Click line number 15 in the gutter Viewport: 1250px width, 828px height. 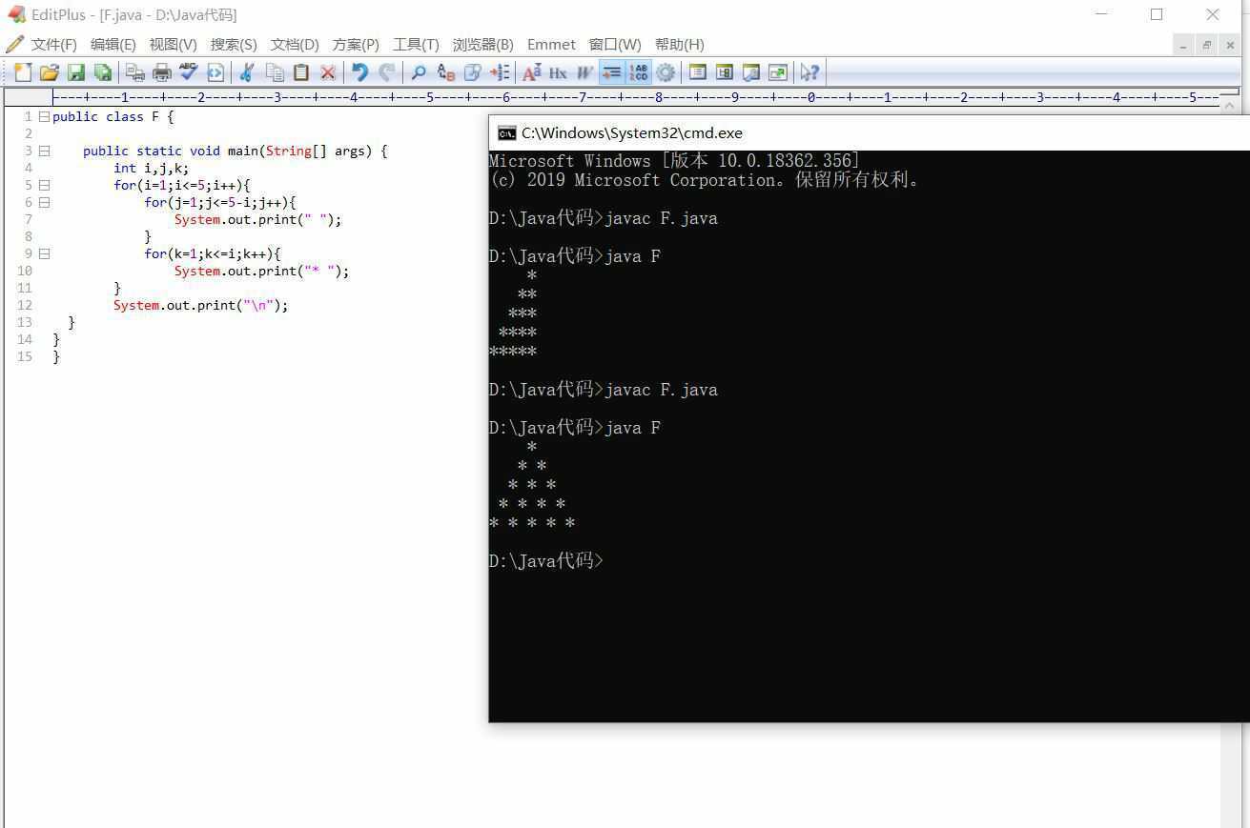point(25,356)
